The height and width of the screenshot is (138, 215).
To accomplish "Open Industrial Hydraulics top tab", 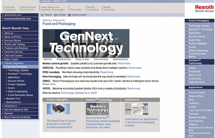I will [10, 8].
